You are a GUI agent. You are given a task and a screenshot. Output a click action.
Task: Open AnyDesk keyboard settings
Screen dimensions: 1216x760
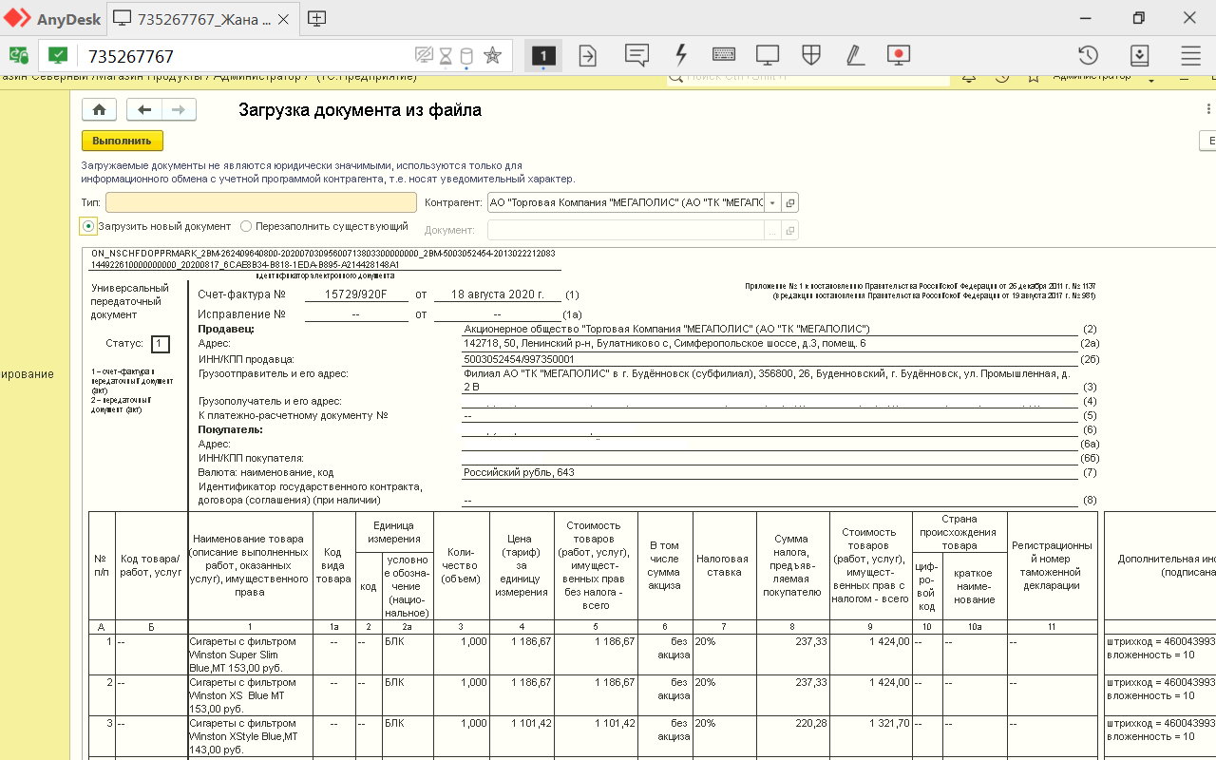pos(723,56)
